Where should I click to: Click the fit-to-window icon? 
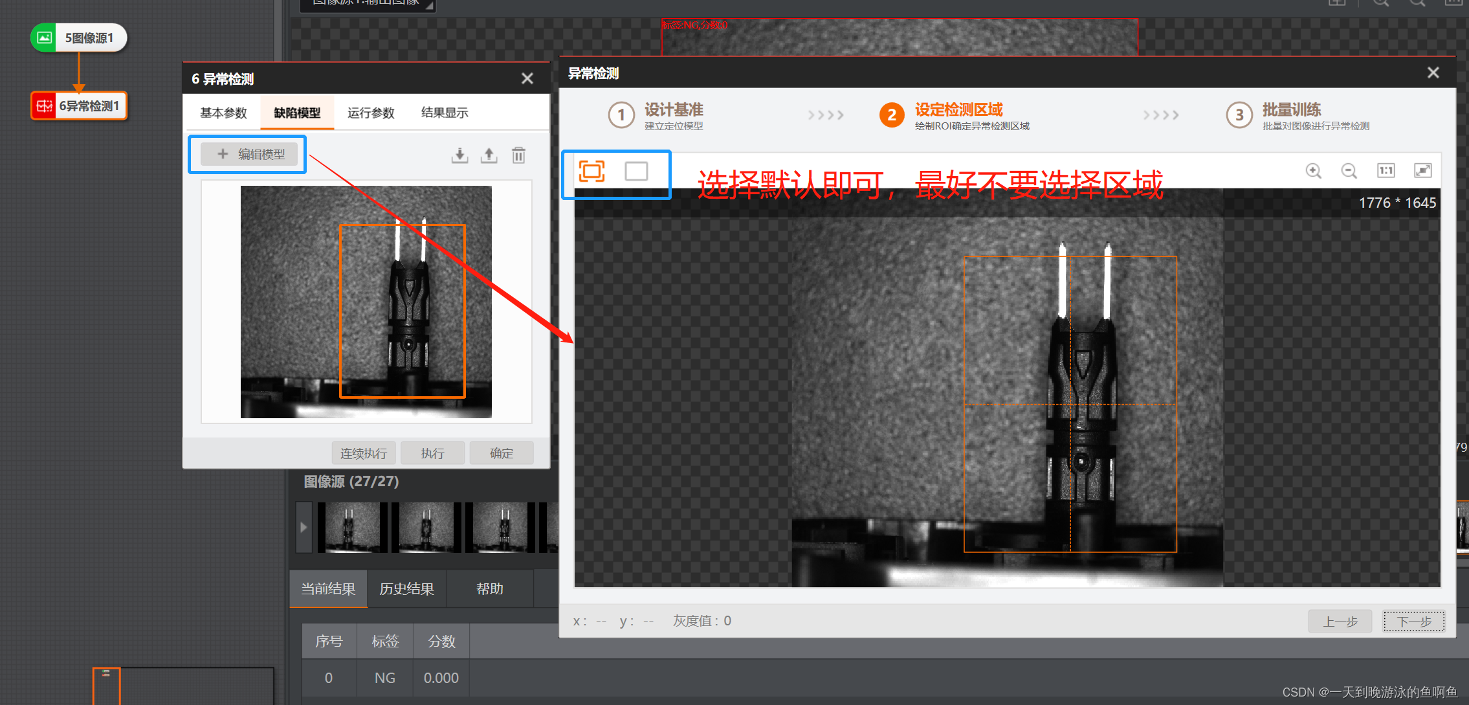[1422, 171]
